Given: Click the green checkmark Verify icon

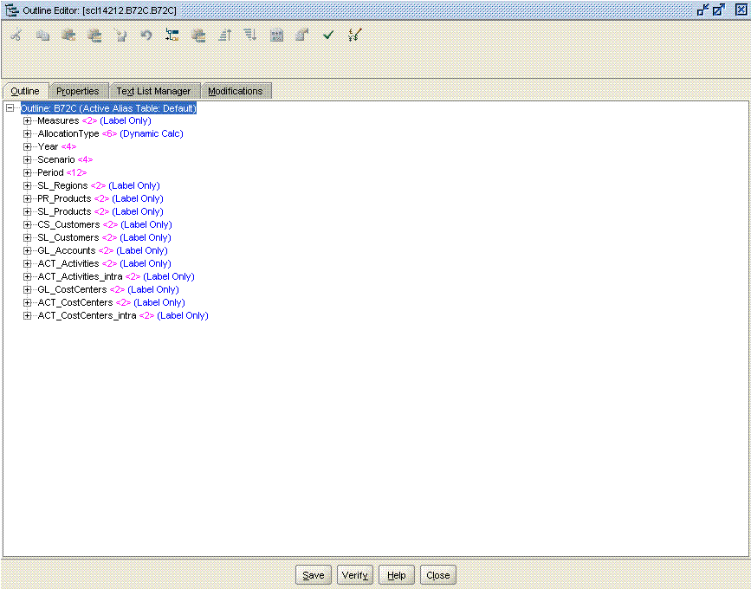Looking at the screenshot, I should click(x=327, y=35).
